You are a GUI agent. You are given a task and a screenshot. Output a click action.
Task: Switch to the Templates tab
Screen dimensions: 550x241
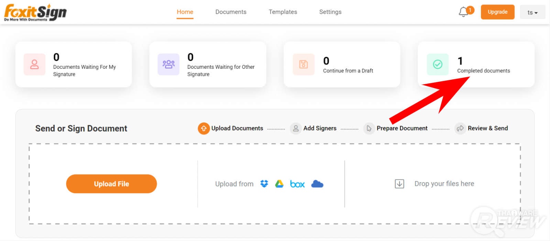(283, 12)
